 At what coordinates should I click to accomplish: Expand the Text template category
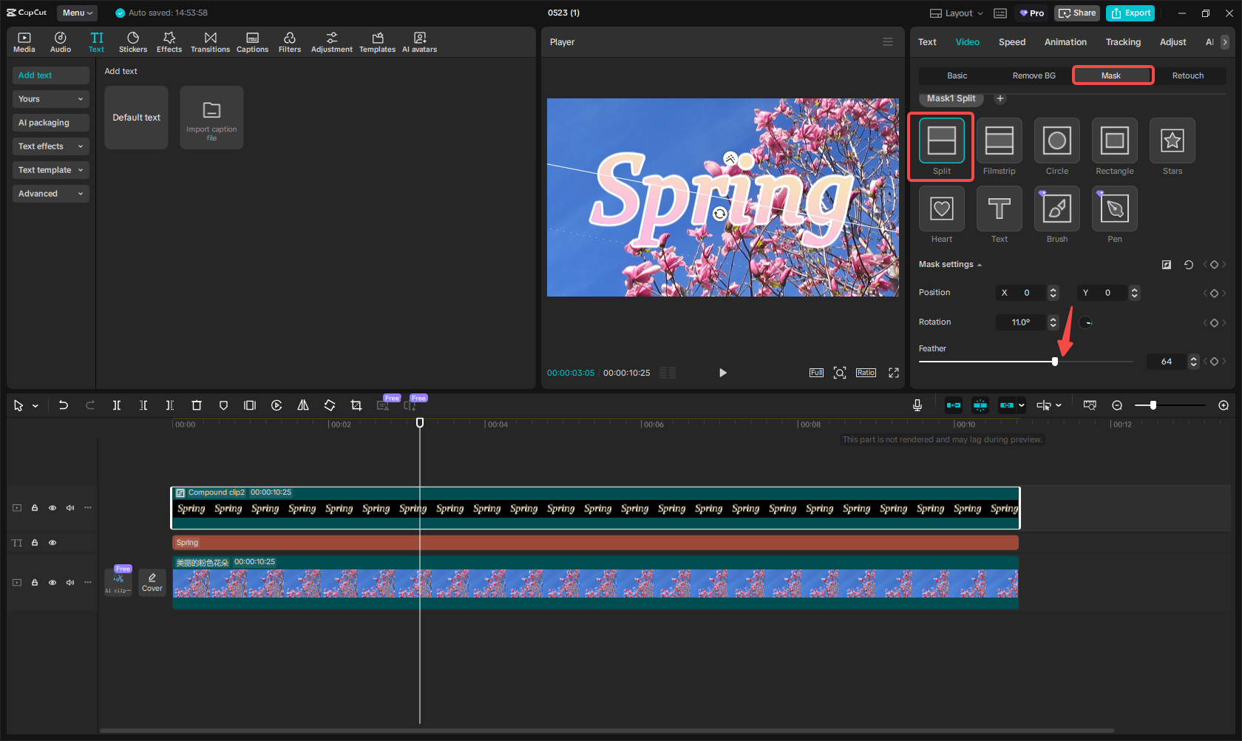[51, 170]
